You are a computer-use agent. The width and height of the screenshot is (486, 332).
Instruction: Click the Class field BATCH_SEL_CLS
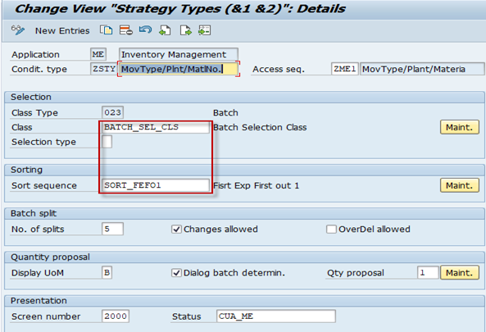[155, 127]
